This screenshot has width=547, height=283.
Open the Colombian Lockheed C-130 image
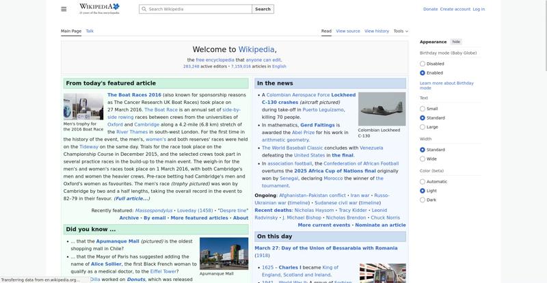(381, 108)
